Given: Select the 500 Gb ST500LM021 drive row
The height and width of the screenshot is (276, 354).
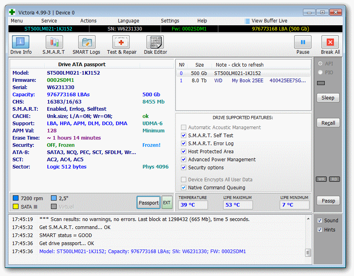Looking at the screenshot, I should (x=243, y=73).
